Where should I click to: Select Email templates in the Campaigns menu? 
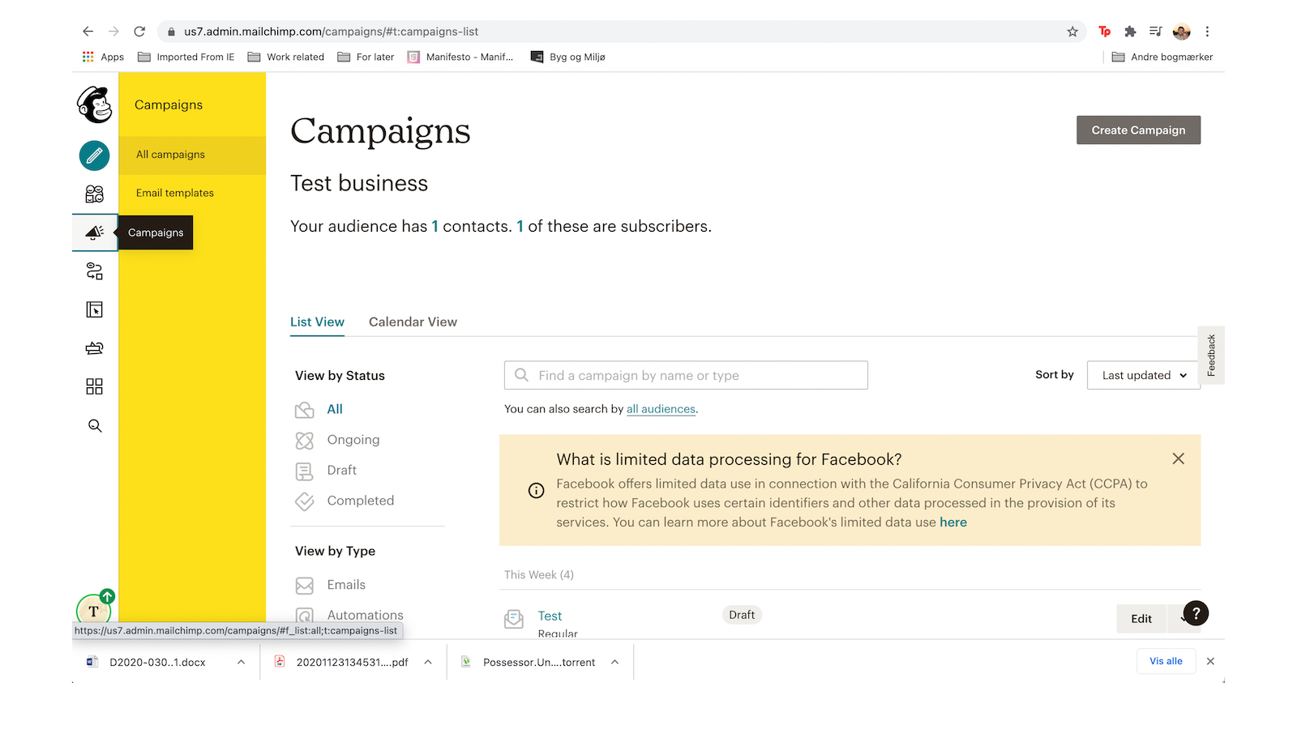tap(174, 193)
